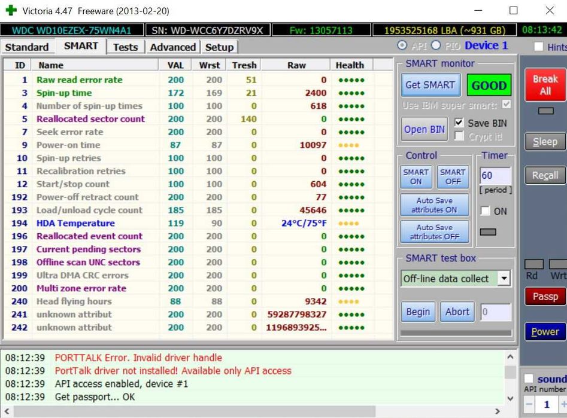Click the Open BIN button
This screenshot has width=567, height=418.
[x=424, y=129]
